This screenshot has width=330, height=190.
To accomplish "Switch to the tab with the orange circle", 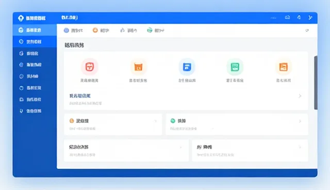I will [x=101, y=30].
